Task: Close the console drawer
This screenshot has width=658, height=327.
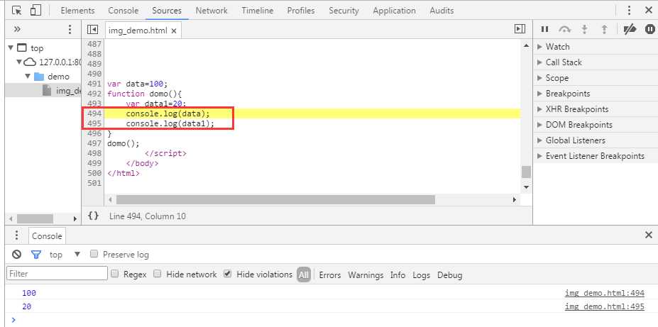Action: coord(648,235)
